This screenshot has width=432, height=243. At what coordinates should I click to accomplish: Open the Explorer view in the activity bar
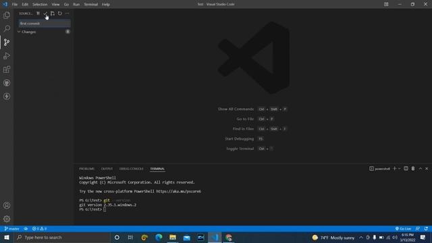click(7, 15)
